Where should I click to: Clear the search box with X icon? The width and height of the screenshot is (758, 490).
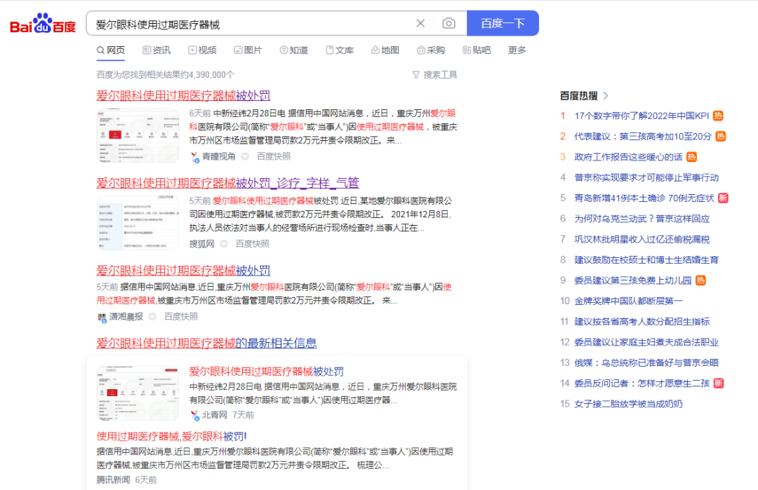click(x=420, y=23)
